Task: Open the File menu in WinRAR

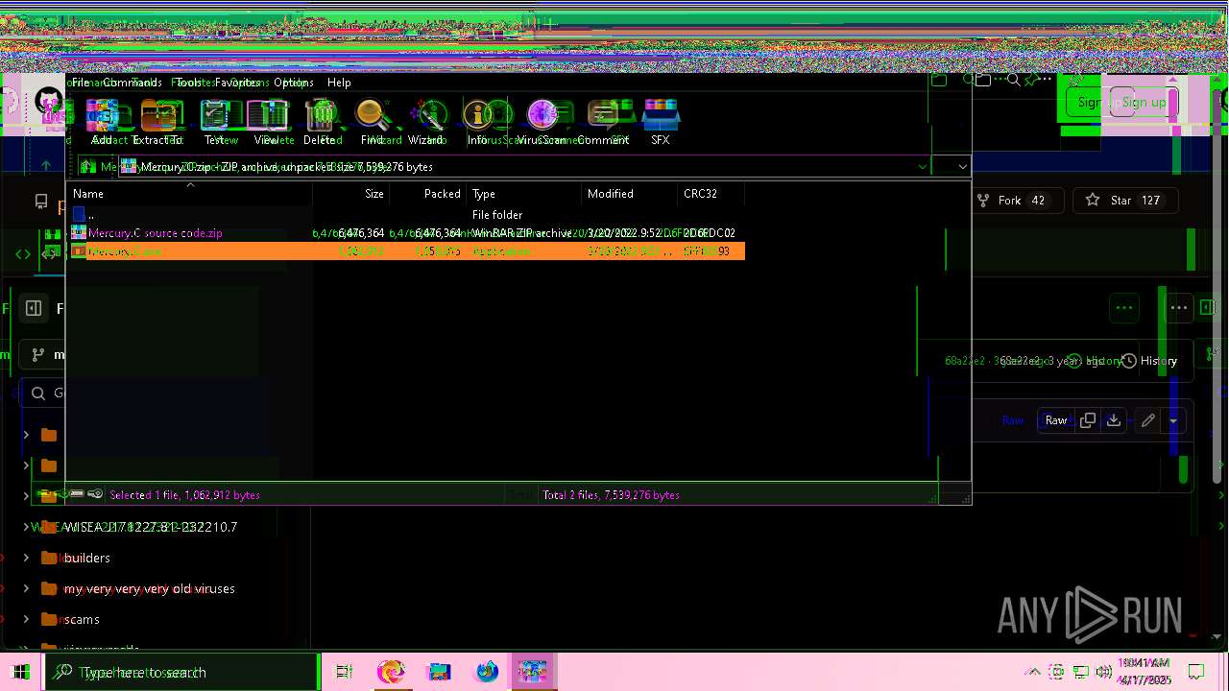Action: tap(81, 83)
